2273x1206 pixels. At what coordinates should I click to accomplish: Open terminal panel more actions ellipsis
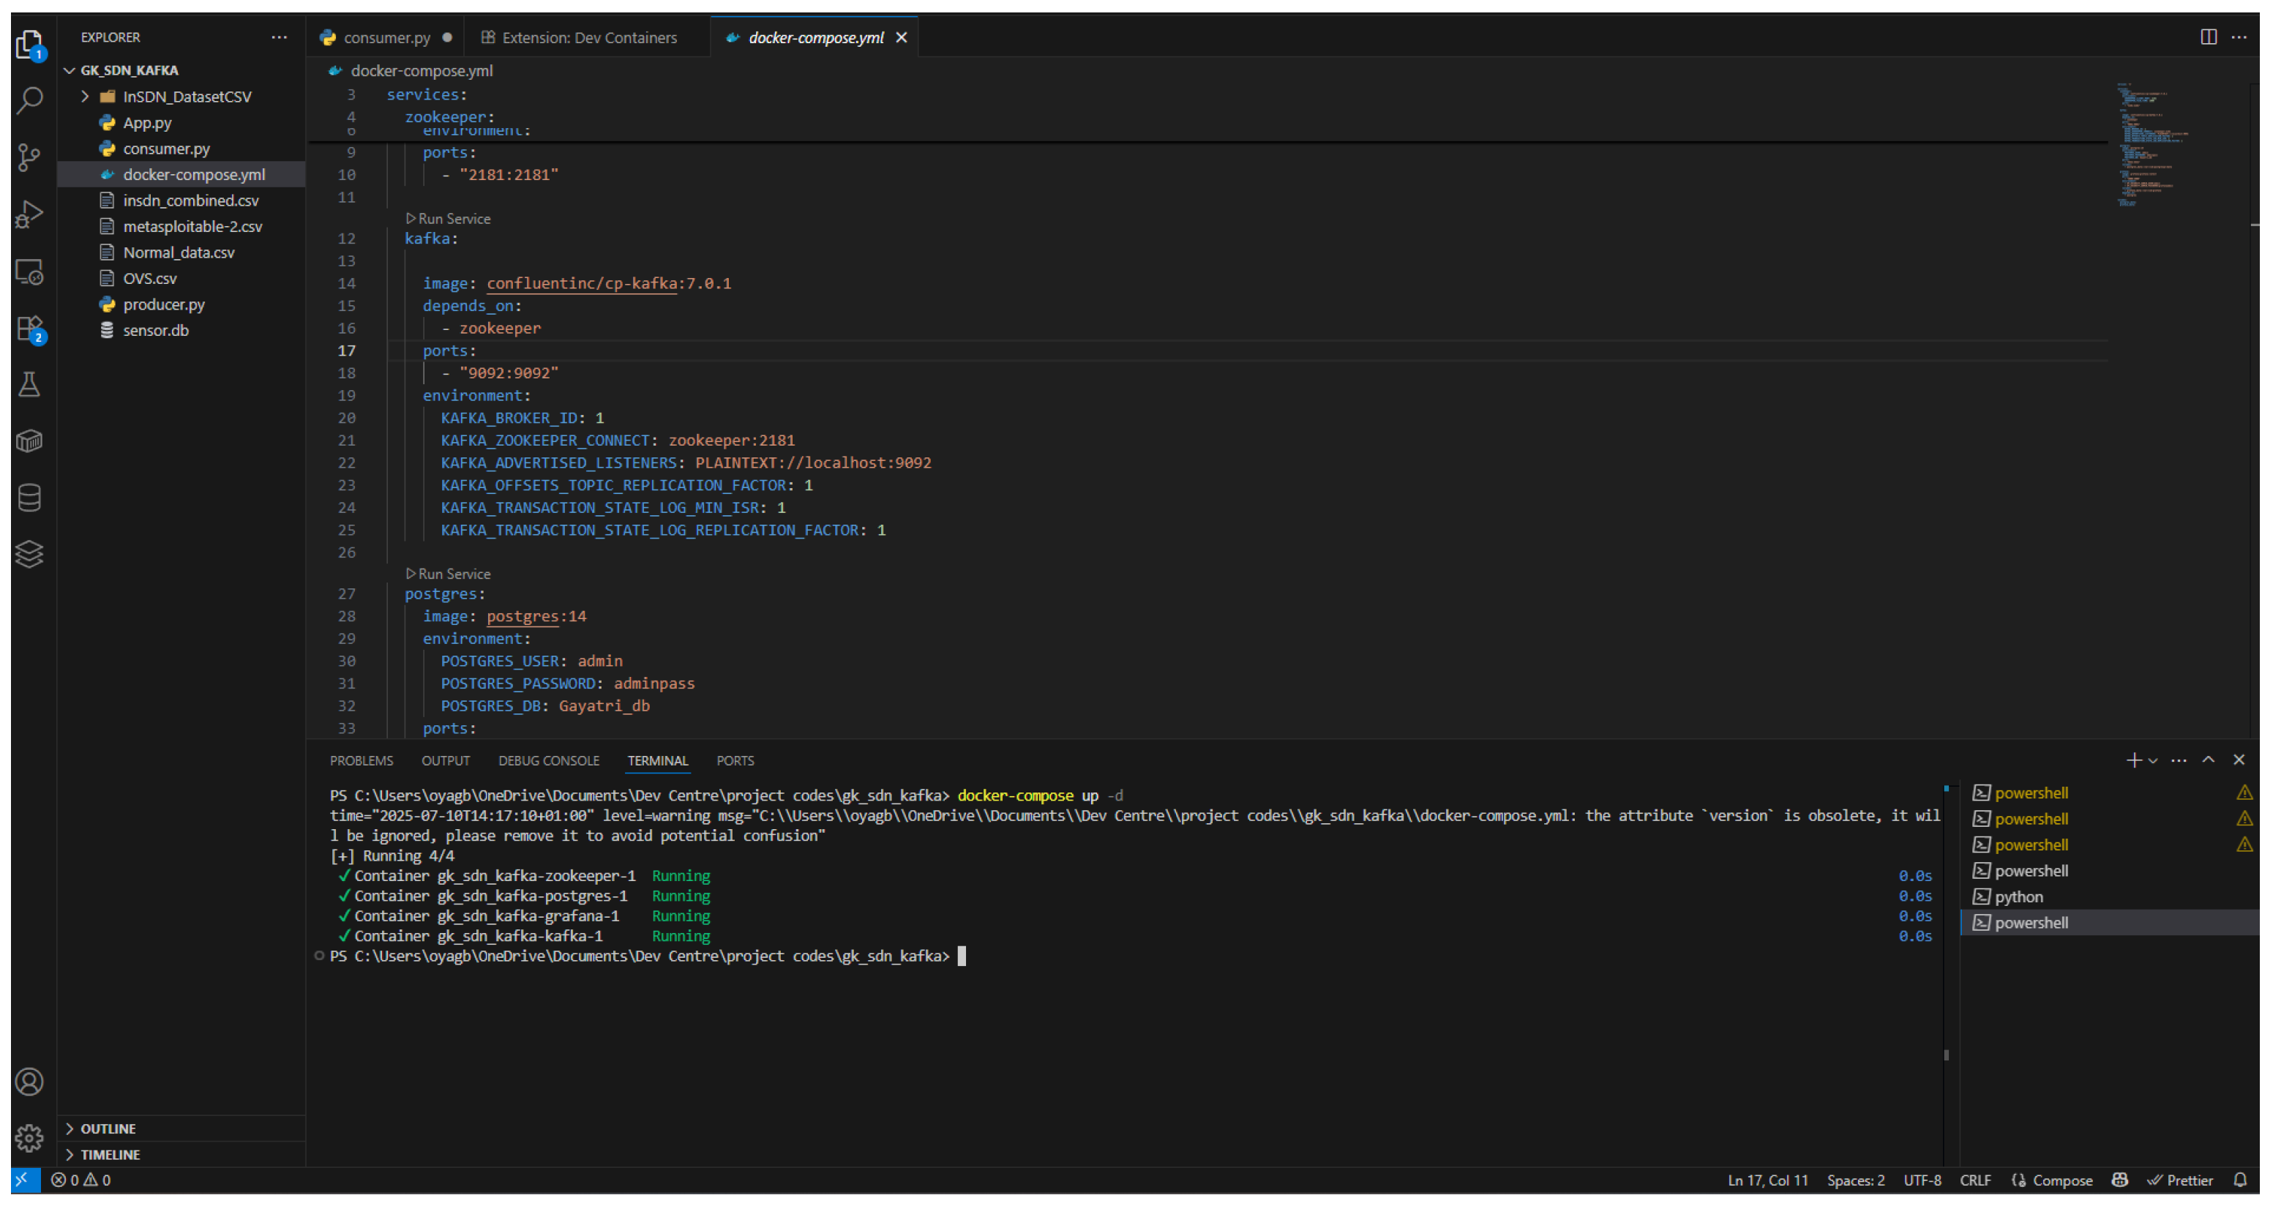(x=2179, y=760)
